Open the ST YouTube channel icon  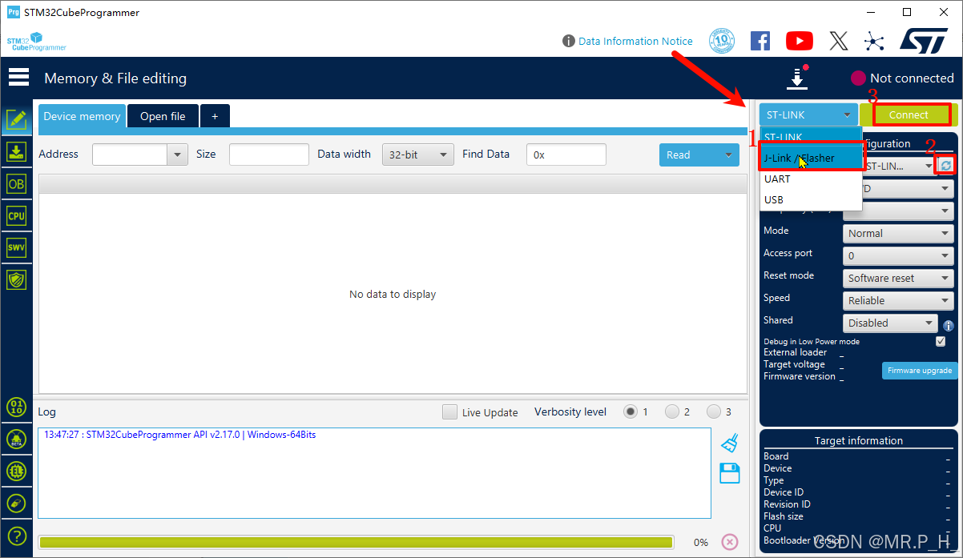coord(800,41)
